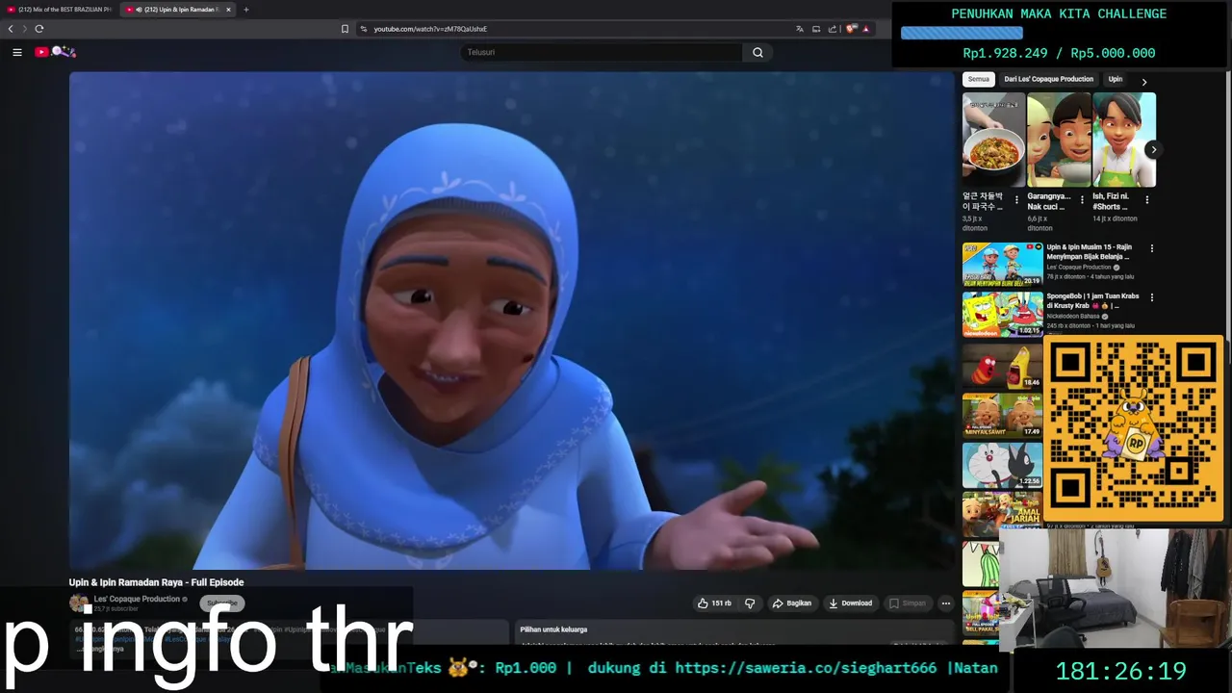Expand filter chips with right chevron
Viewport: 1232px width, 693px height.
1143,82
